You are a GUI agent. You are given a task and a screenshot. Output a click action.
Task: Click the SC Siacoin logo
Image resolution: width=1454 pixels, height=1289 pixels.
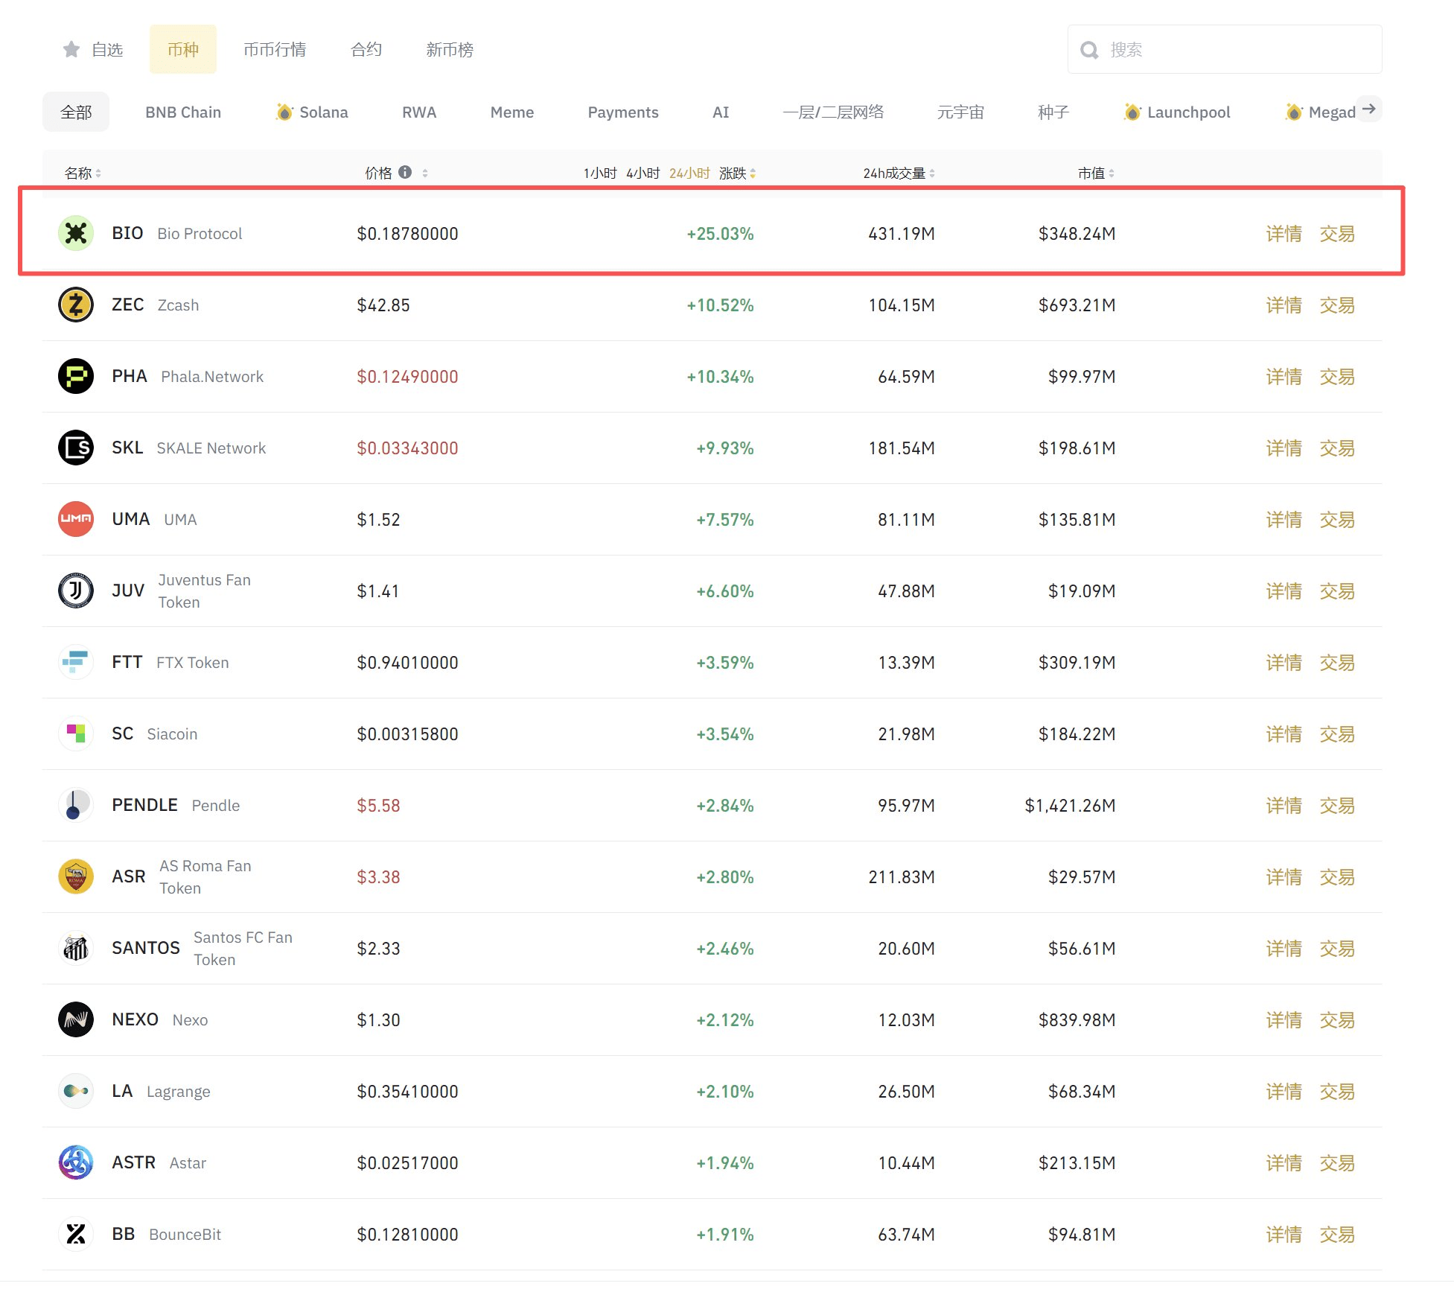pyautogui.click(x=76, y=733)
